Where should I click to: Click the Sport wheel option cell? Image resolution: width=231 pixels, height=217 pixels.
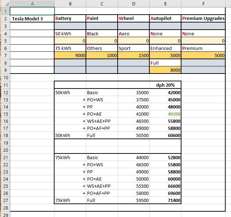point(133,48)
